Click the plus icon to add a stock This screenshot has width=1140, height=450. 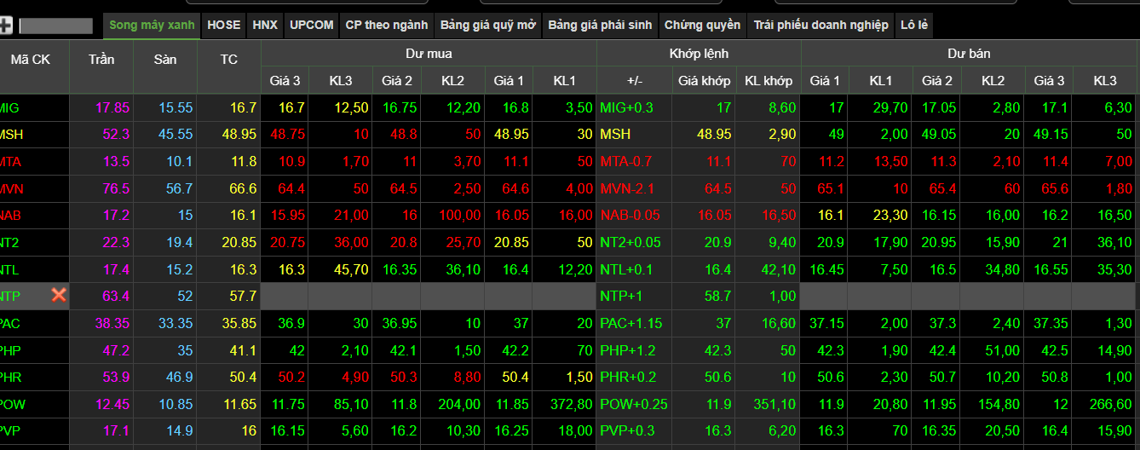[x=5, y=26]
